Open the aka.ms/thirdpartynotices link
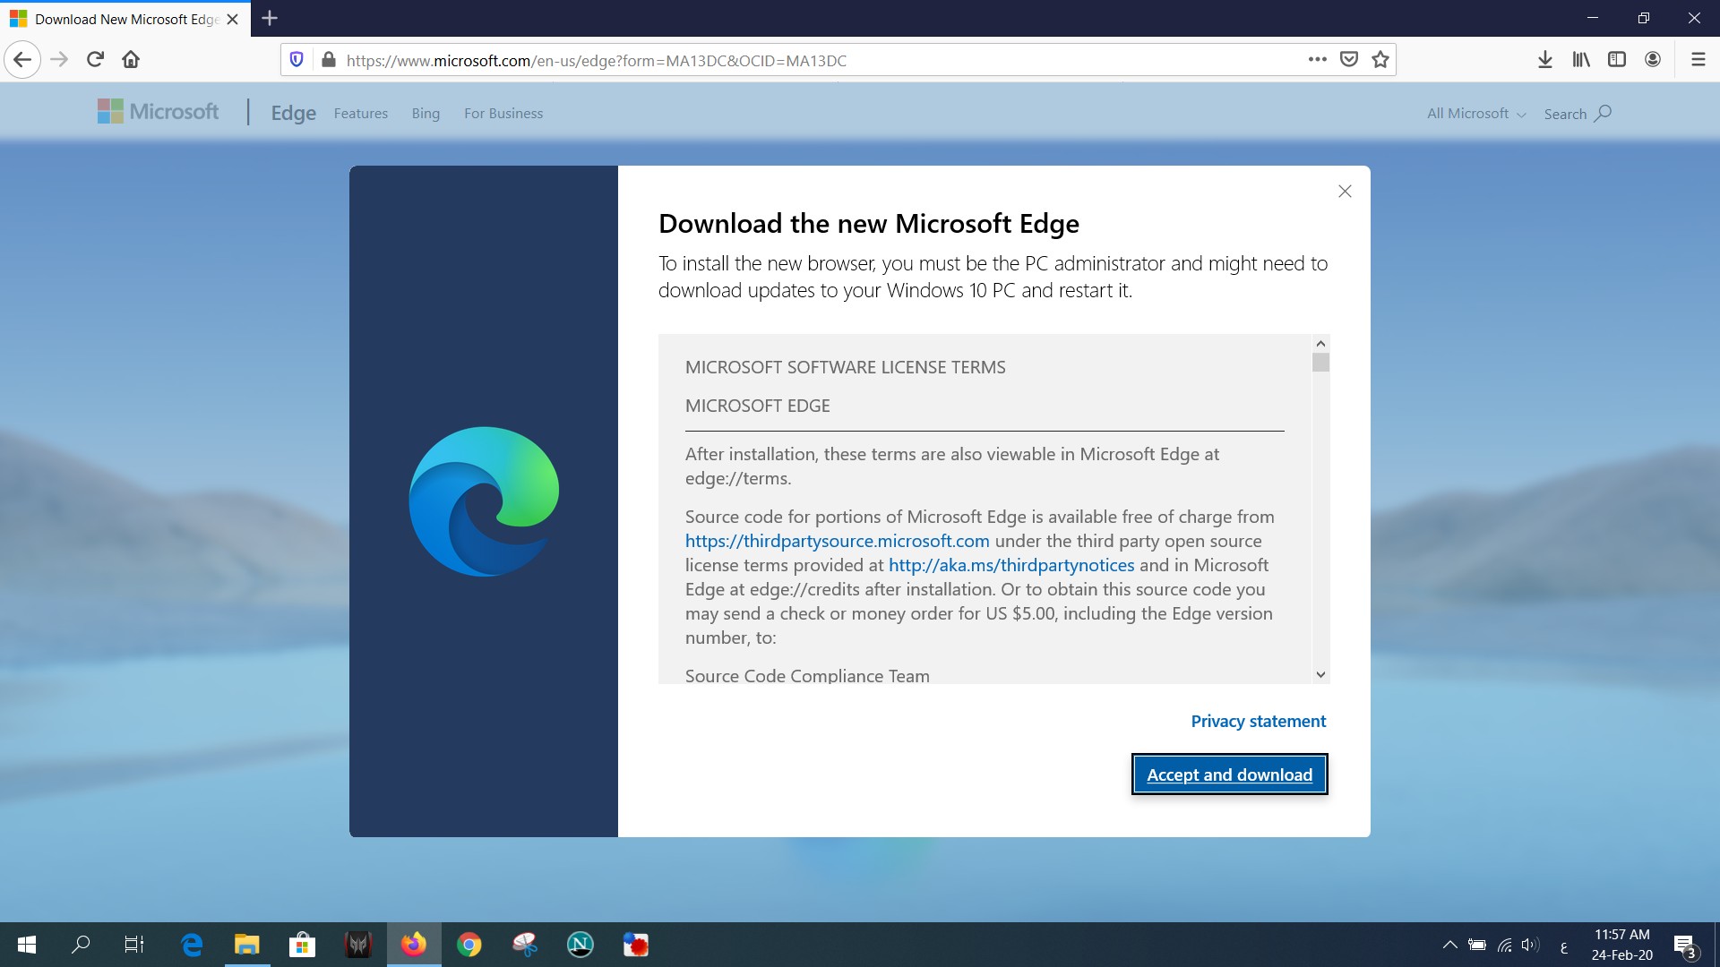 coord(1011,565)
